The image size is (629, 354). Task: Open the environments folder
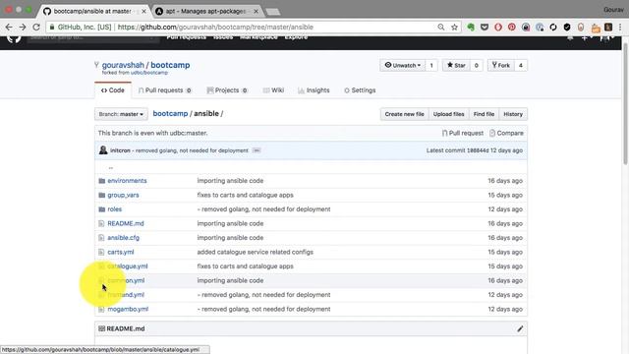pyautogui.click(x=127, y=181)
